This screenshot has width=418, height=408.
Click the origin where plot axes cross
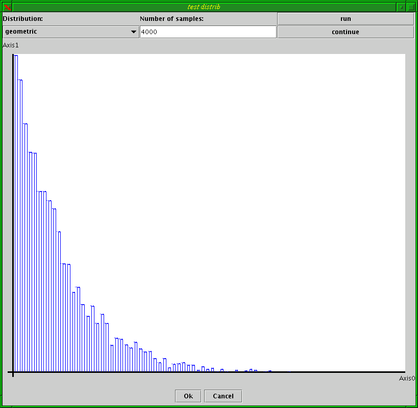[x=13, y=372]
